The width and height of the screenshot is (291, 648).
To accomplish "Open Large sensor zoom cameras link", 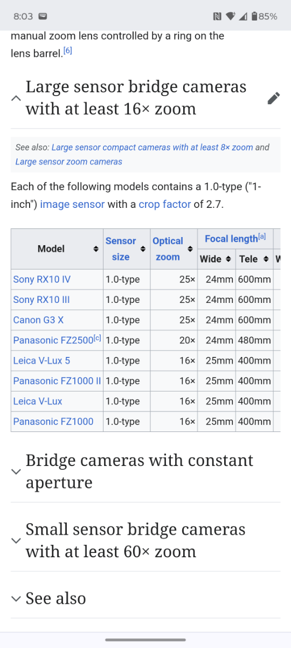I will tap(68, 161).
